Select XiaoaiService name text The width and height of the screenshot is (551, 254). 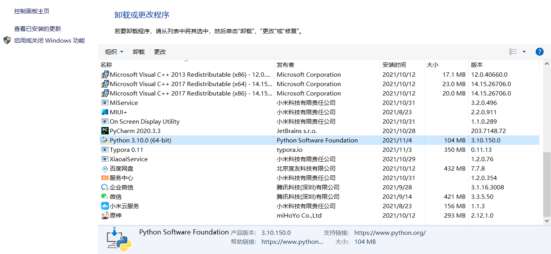pyautogui.click(x=129, y=159)
